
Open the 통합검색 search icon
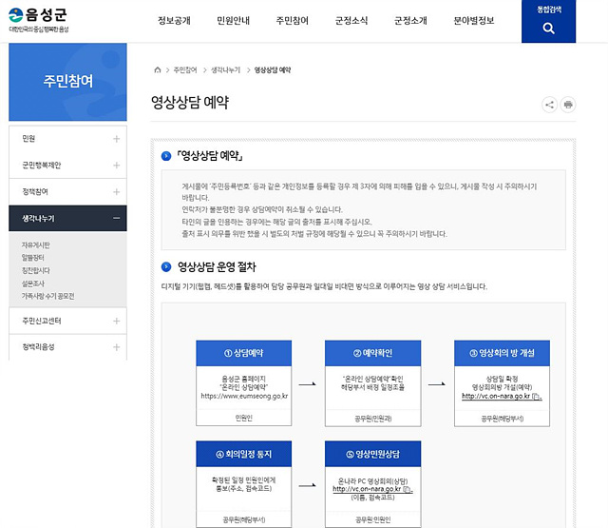[x=548, y=29]
